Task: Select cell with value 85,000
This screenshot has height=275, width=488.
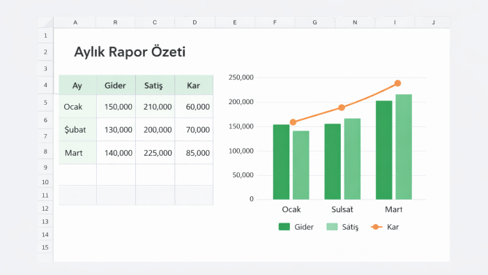Action: point(194,153)
